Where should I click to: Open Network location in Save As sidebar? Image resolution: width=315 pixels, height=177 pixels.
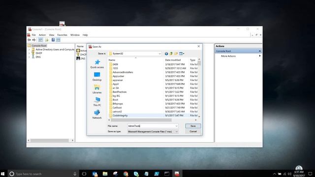97,115
